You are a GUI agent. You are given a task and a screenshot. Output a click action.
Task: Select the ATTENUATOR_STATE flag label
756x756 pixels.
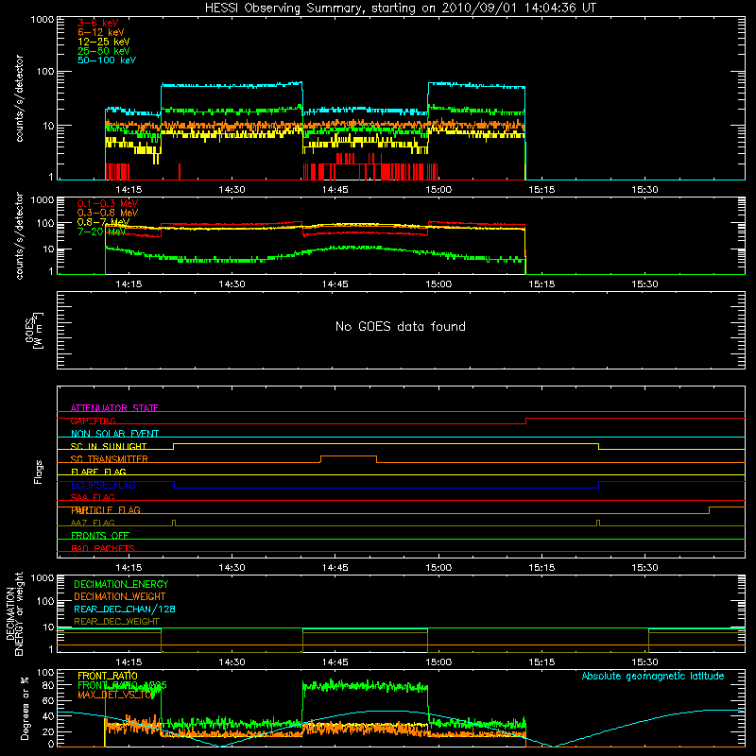pos(114,408)
